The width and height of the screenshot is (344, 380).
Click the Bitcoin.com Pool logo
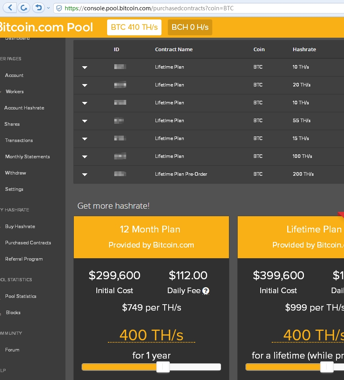click(x=46, y=27)
